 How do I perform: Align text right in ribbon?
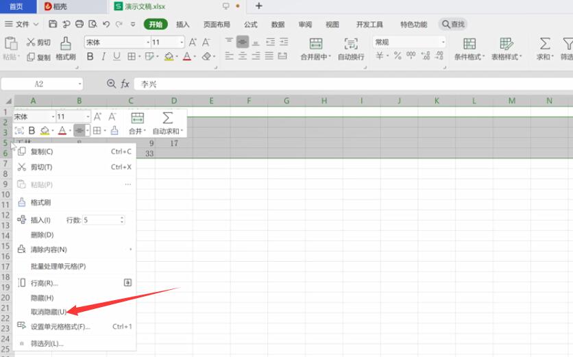point(256,56)
